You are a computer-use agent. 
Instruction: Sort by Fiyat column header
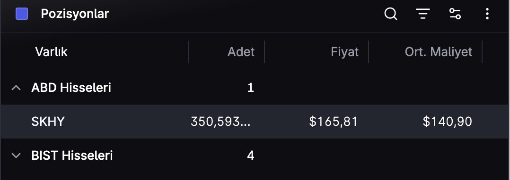(345, 52)
